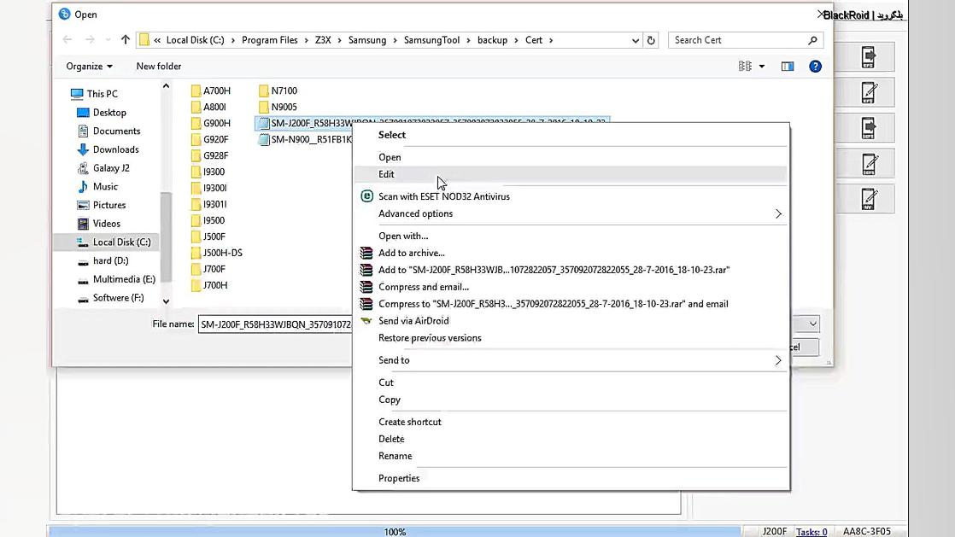This screenshot has width=955, height=537.
Task: Refresh the Cert folder listing
Action: tap(651, 40)
